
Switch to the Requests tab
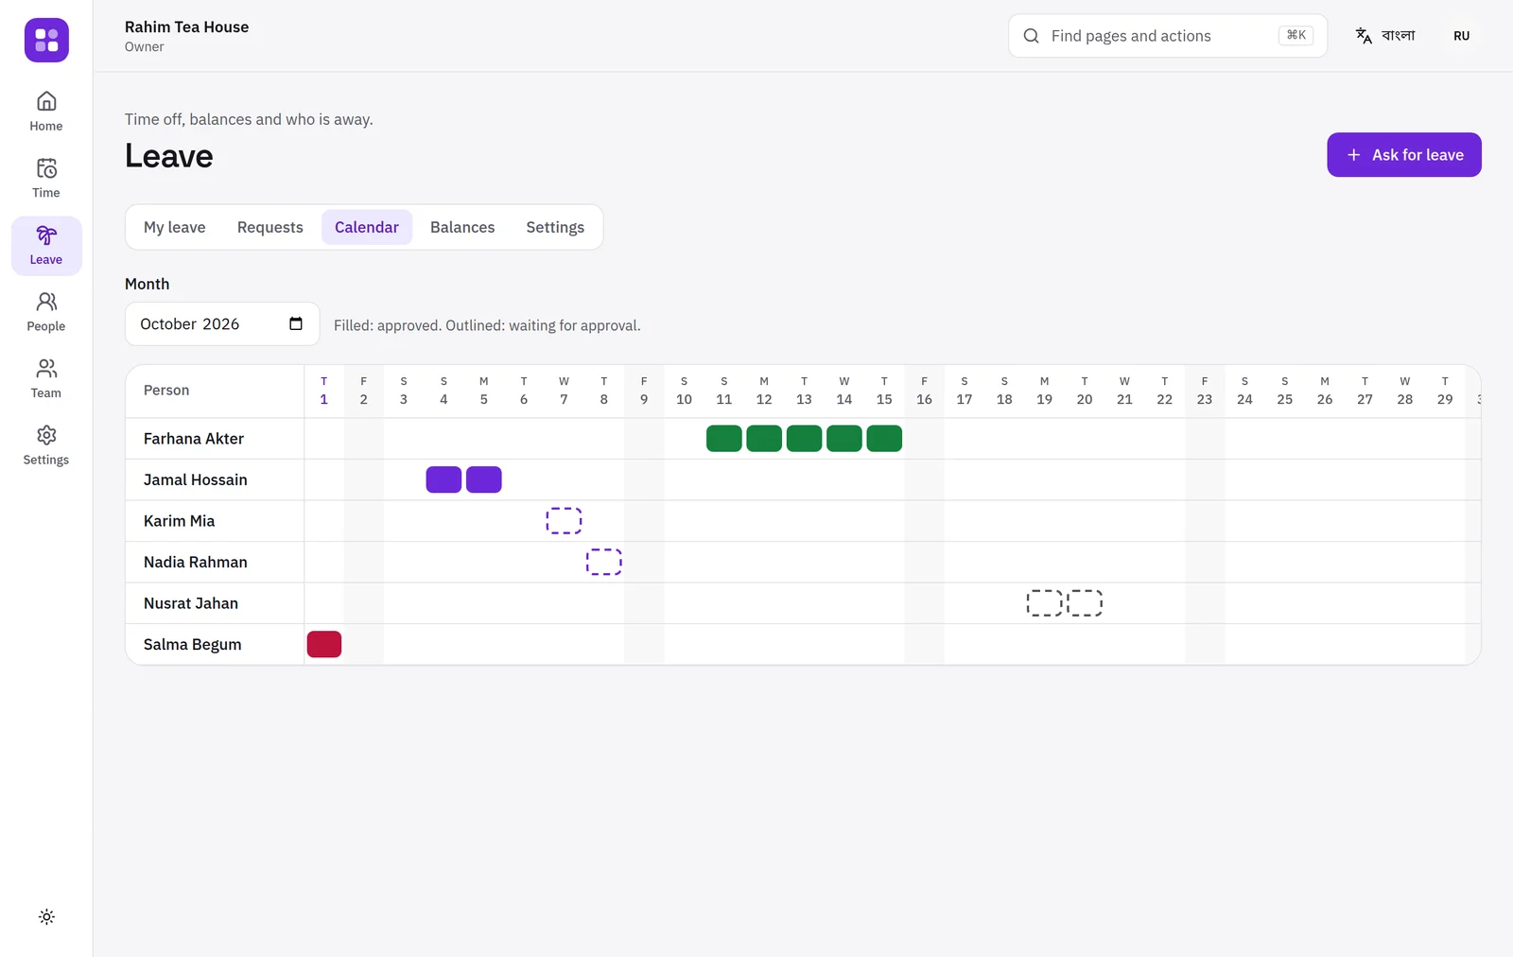point(270,227)
